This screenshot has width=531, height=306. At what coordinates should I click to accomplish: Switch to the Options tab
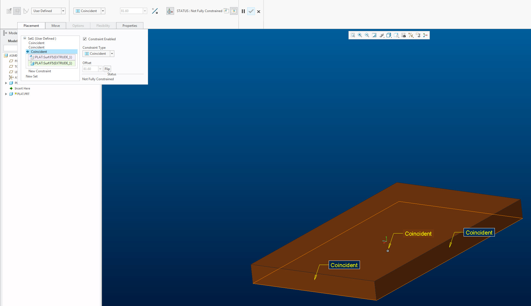click(x=78, y=25)
